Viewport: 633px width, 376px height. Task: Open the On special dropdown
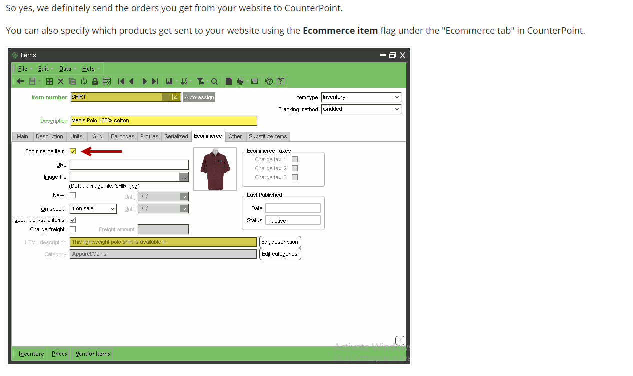[112, 209]
